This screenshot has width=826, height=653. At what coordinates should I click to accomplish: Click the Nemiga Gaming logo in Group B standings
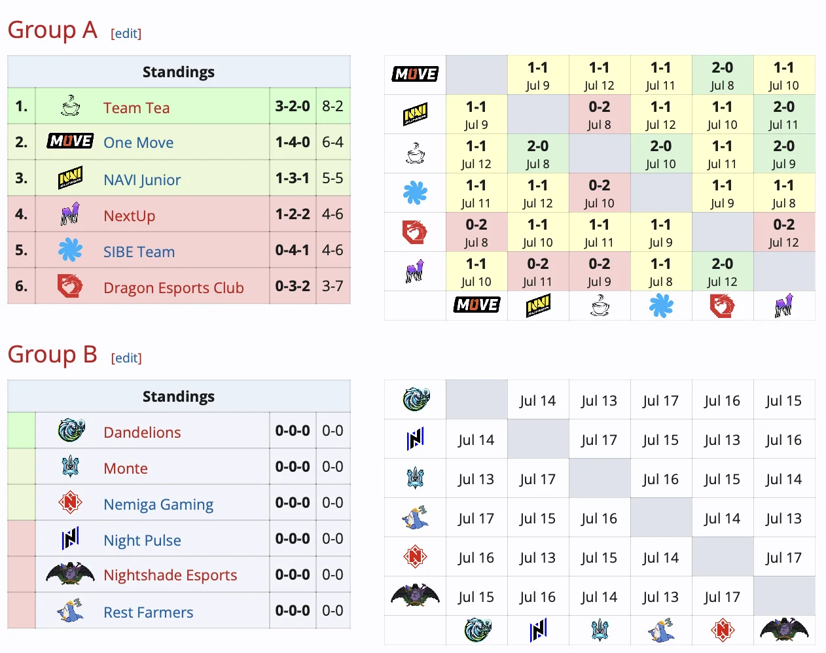click(70, 503)
